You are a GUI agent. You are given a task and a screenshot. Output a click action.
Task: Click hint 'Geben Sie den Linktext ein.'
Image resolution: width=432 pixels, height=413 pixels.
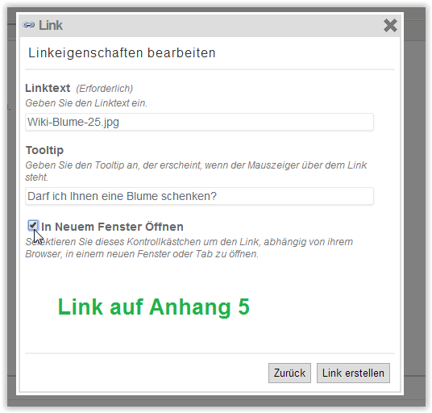point(86,103)
